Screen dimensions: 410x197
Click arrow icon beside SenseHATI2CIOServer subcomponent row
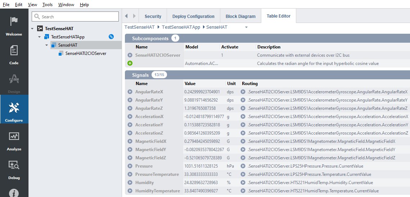[130, 55]
